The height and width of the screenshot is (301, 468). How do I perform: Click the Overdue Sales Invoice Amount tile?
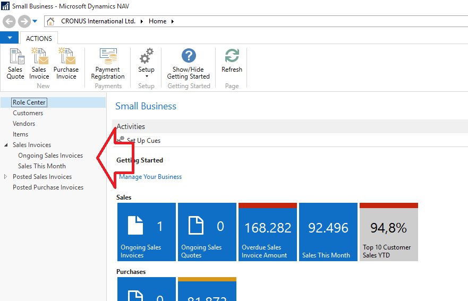[267, 232]
